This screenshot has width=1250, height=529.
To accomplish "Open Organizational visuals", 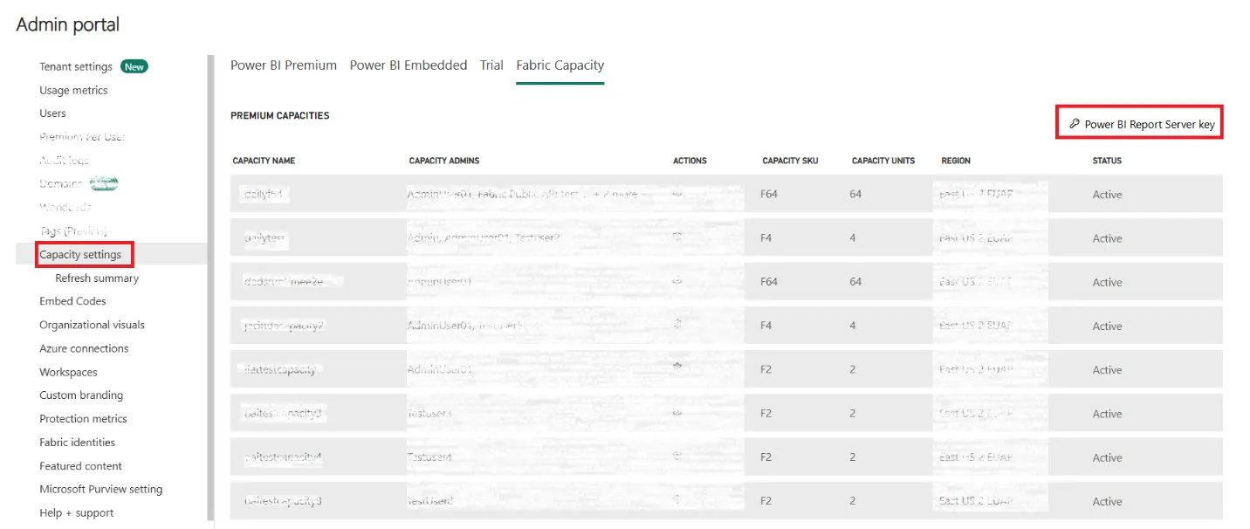I will [x=92, y=325].
